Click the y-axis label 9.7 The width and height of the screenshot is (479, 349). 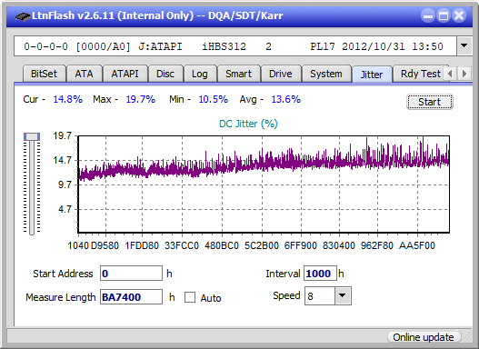pyautogui.click(x=65, y=184)
